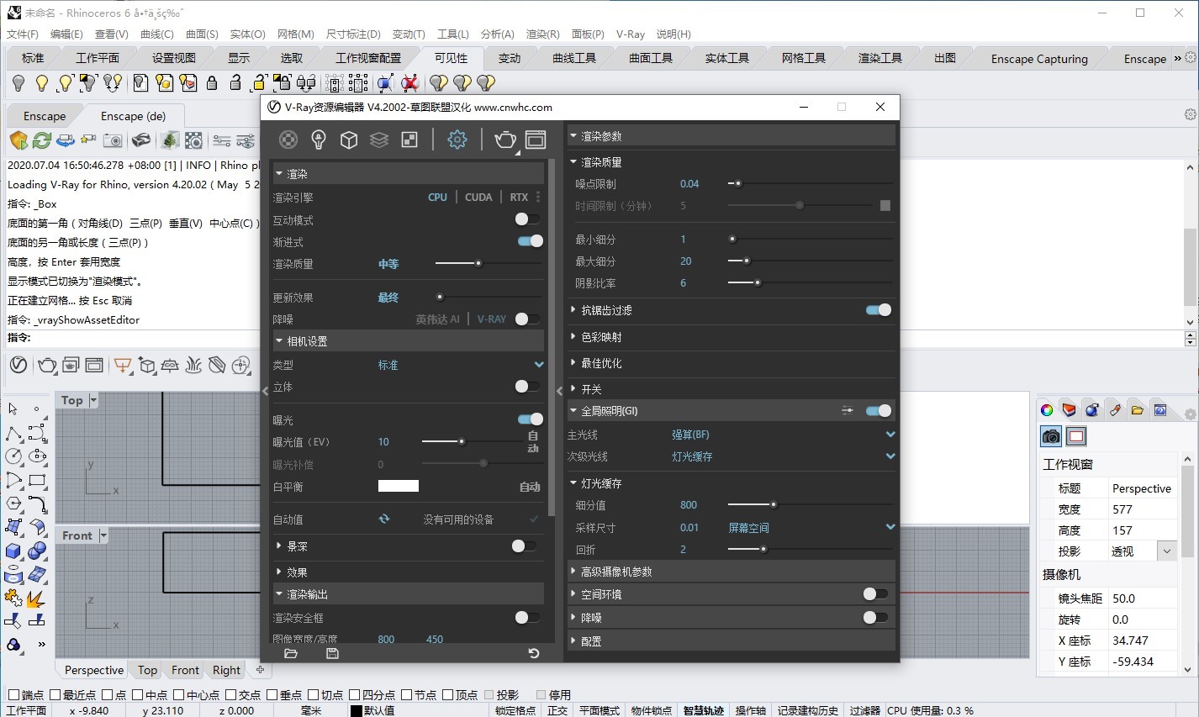Click the render teapot icon in V-Ray
This screenshot has height=717, width=1199.
click(x=504, y=140)
